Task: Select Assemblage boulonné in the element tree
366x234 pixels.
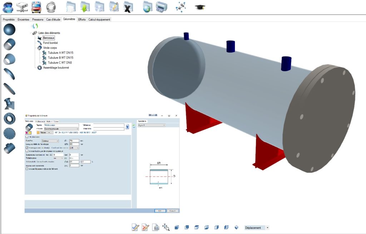Action: [x=56, y=67]
